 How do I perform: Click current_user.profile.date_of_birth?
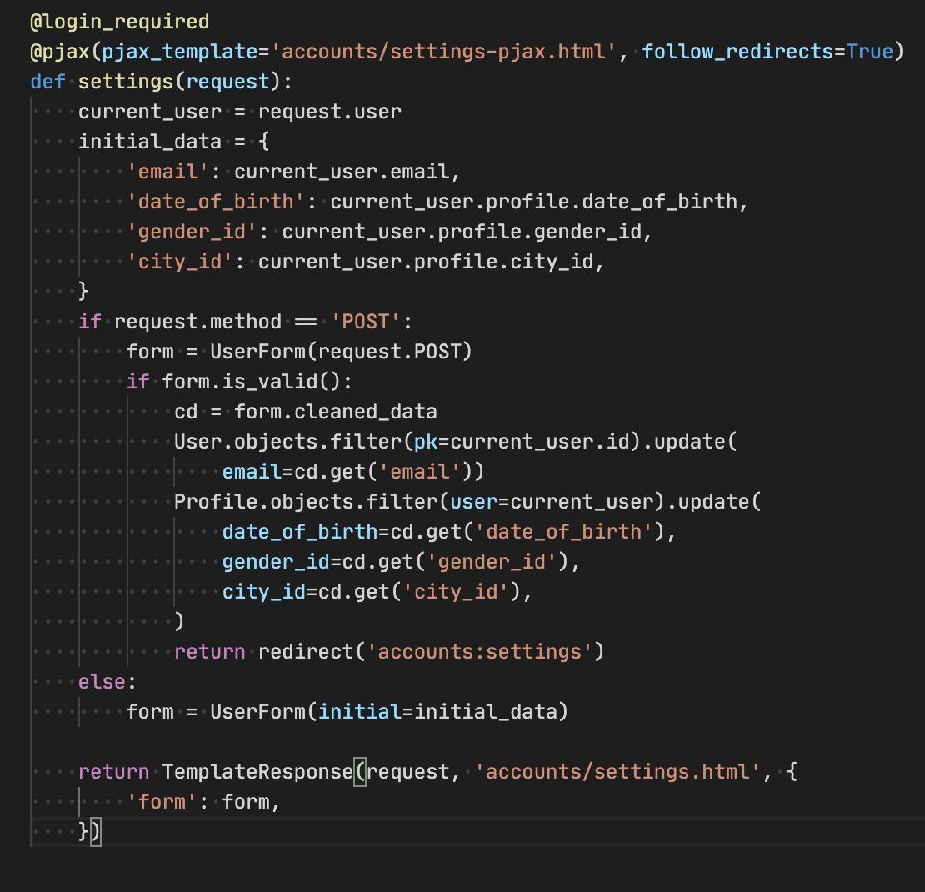(x=534, y=202)
